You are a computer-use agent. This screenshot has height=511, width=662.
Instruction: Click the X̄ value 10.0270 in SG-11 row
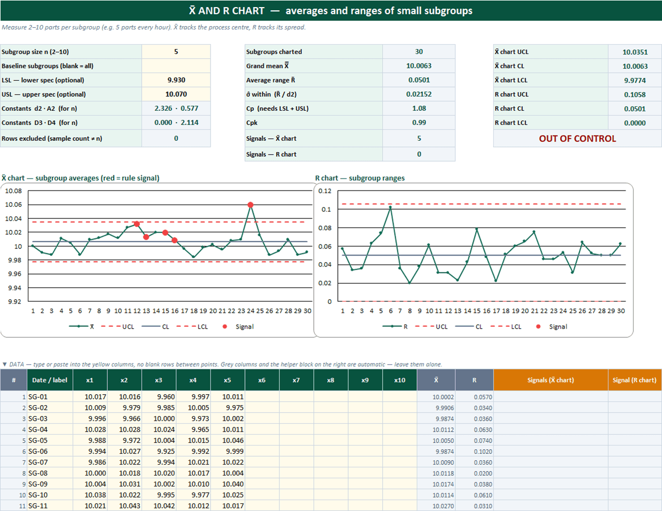(436, 506)
